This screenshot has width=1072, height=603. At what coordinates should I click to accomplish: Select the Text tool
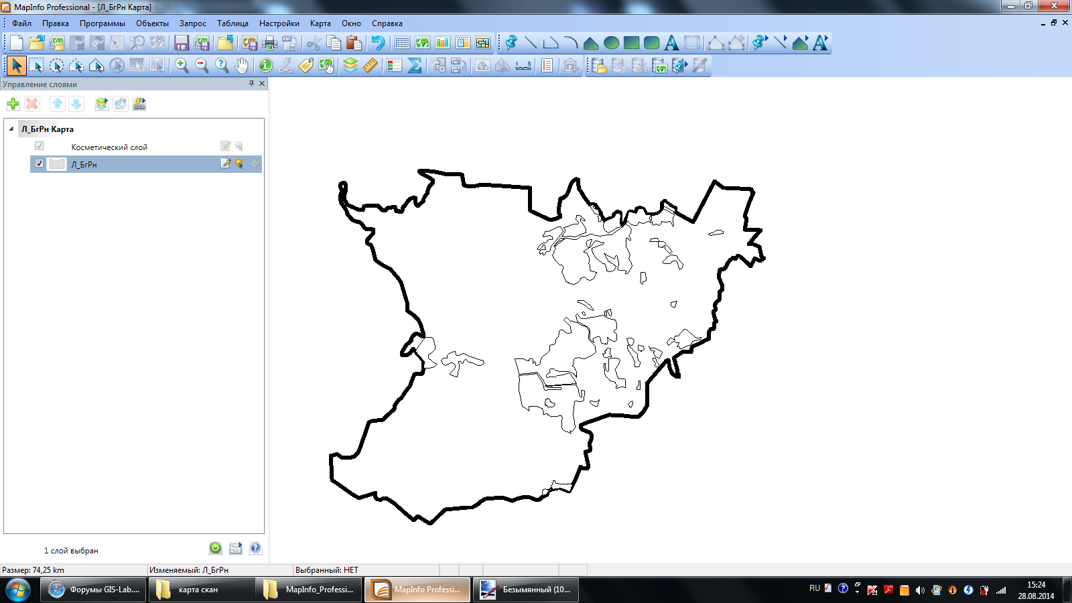click(671, 43)
